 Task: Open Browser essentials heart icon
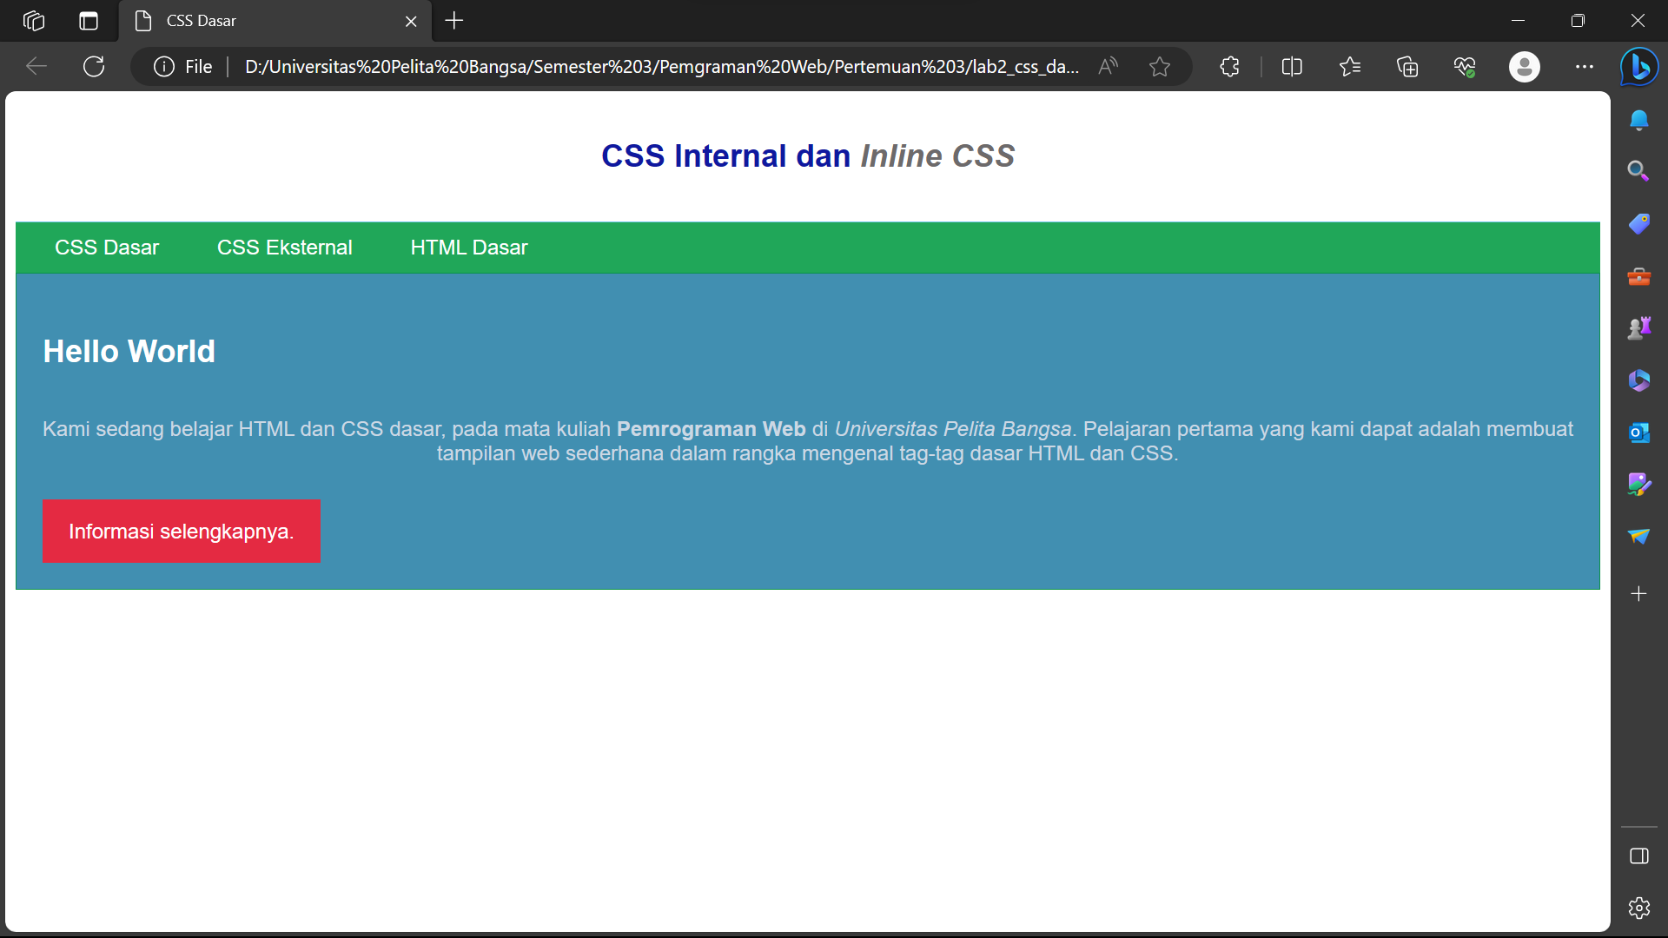click(1465, 67)
